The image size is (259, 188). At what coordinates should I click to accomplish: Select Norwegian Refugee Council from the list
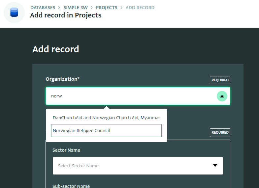[106, 130]
